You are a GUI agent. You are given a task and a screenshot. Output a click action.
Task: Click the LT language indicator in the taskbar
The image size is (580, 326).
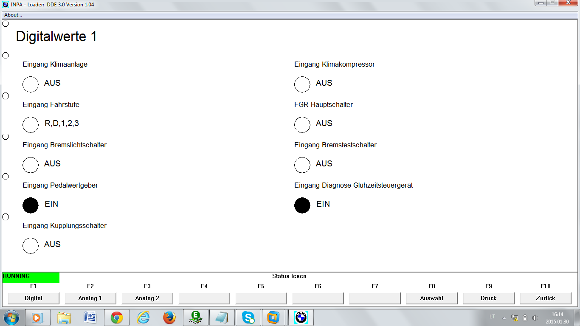pos(492,317)
